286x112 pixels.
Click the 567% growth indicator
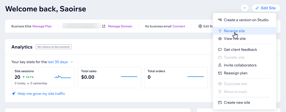[x=28, y=77]
